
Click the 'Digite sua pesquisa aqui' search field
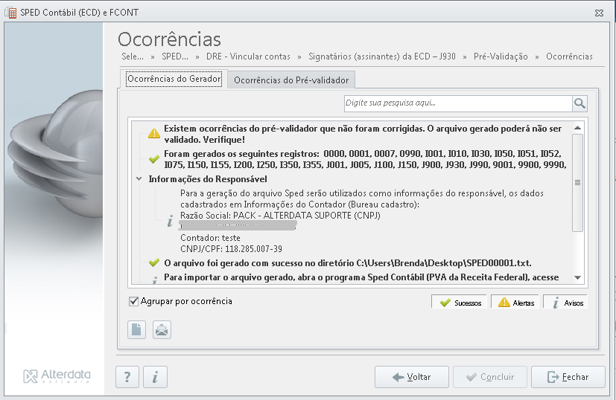pos(458,103)
